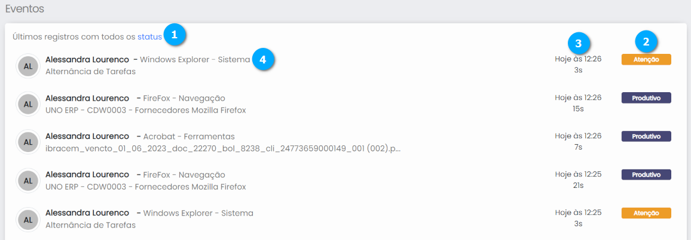The image size is (691, 240).
Task: Click AL avatar beside Acrobat - Ferramentas event
Action: pyautogui.click(x=27, y=142)
